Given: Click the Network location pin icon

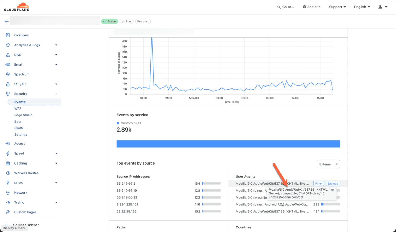Looking at the screenshot, I should click(x=8, y=193).
